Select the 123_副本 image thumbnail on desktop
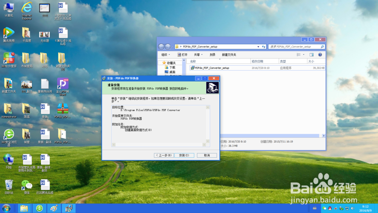Image resolution: width=378 pixels, height=213 pixels. (x=27, y=86)
